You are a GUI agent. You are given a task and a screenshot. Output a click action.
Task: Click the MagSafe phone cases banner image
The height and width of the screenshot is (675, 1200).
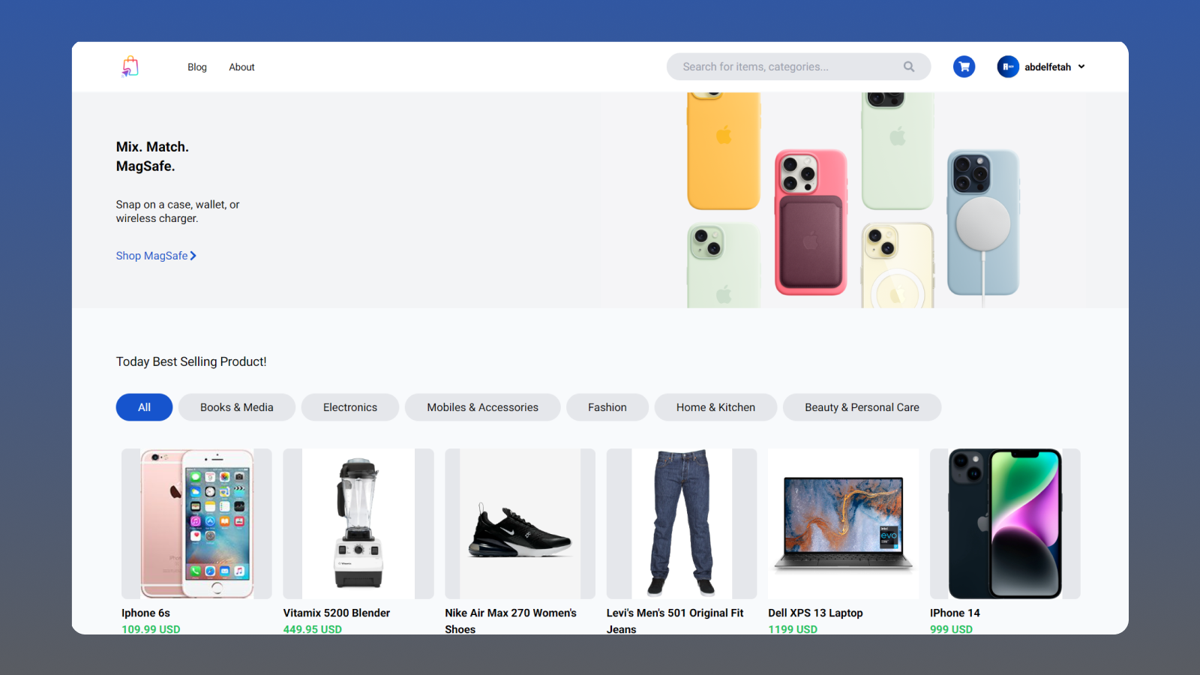point(853,200)
